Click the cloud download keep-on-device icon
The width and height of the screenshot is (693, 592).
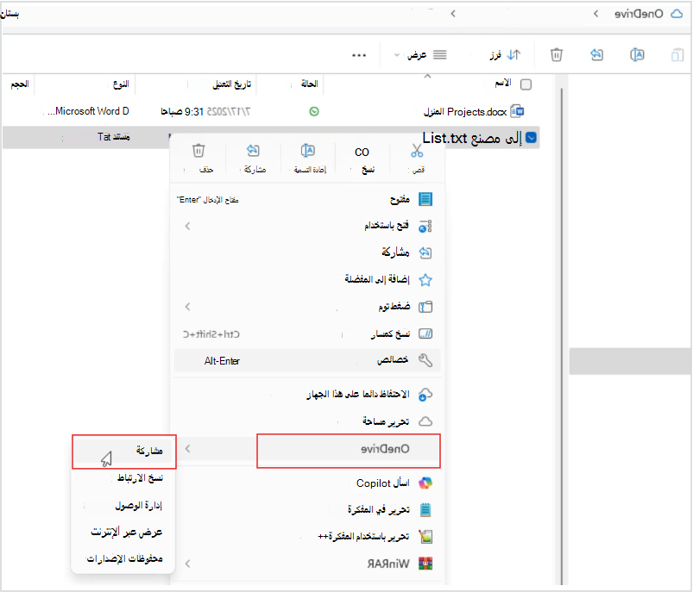click(x=425, y=394)
